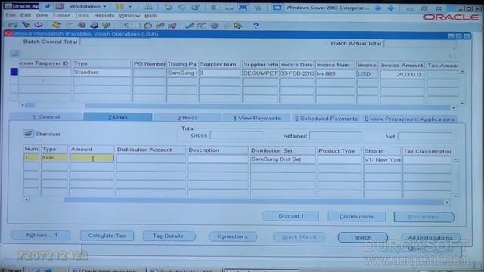Screen dimensions: 484x272
Task: Click the Delete Record toolbar icon
Action: pos(172,26)
